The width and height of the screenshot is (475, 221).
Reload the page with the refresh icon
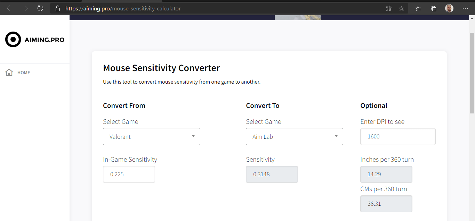pos(40,8)
